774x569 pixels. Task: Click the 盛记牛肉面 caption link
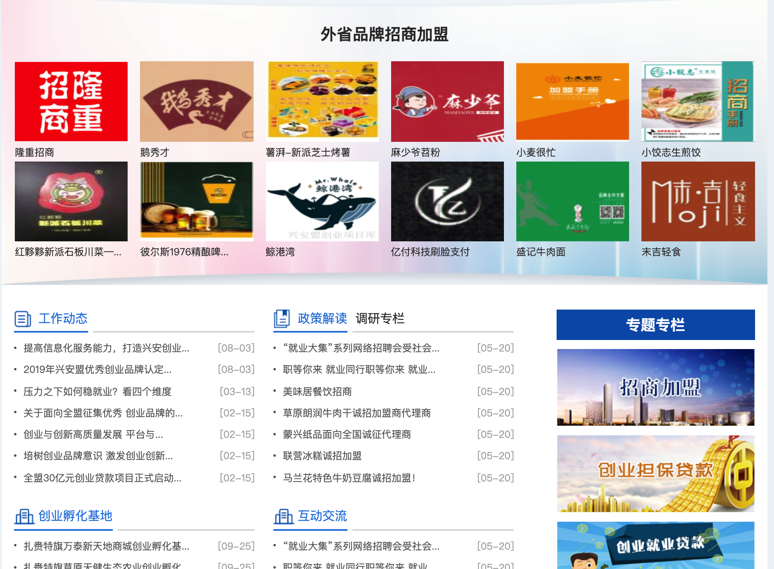[x=541, y=252]
